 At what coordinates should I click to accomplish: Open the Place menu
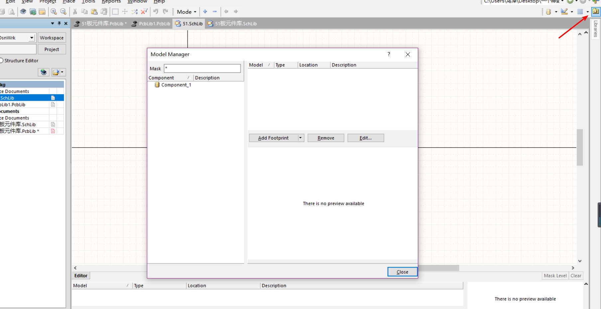(x=69, y=1)
